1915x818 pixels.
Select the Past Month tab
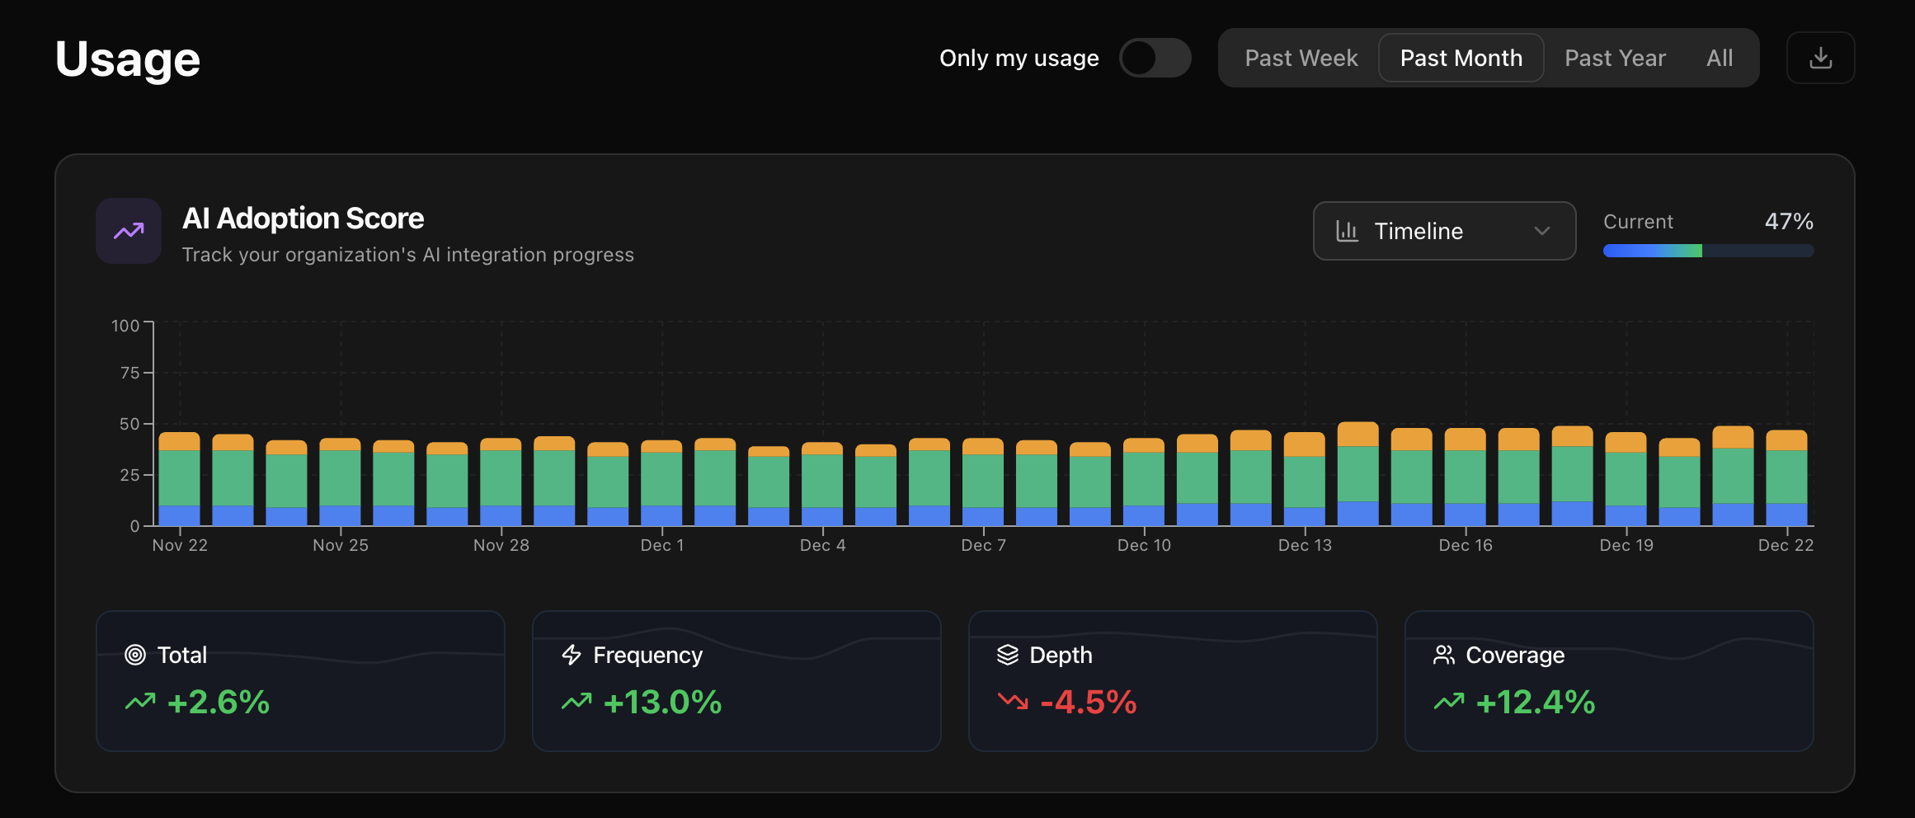pyautogui.click(x=1461, y=58)
